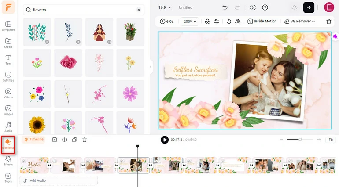This screenshot has height=187, width=339.
Task: Collapse the elements side panel arrow
Action: pyautogui.click(x=151, y=67)
